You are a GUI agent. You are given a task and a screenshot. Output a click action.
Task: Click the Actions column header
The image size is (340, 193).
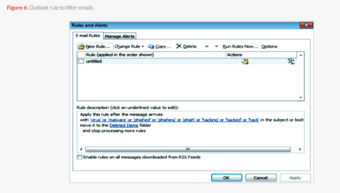pos(261,55)
